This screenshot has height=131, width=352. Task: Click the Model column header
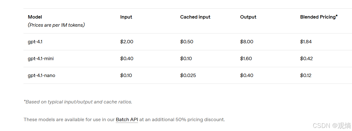35,17
